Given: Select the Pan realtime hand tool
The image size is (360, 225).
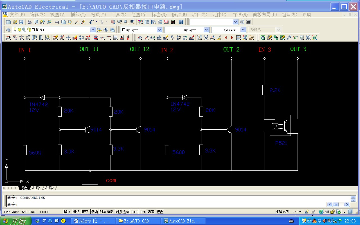Looking at the screenshot, I should pos(113,22).
